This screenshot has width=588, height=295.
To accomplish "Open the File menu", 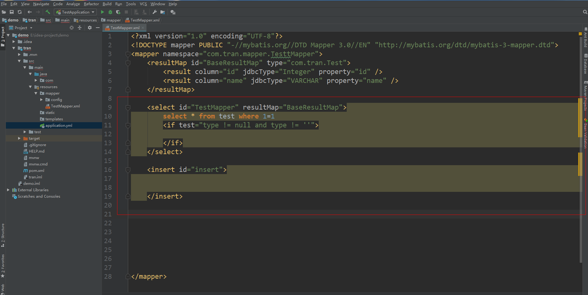I will pyautogui.click(x=4, y=4).
